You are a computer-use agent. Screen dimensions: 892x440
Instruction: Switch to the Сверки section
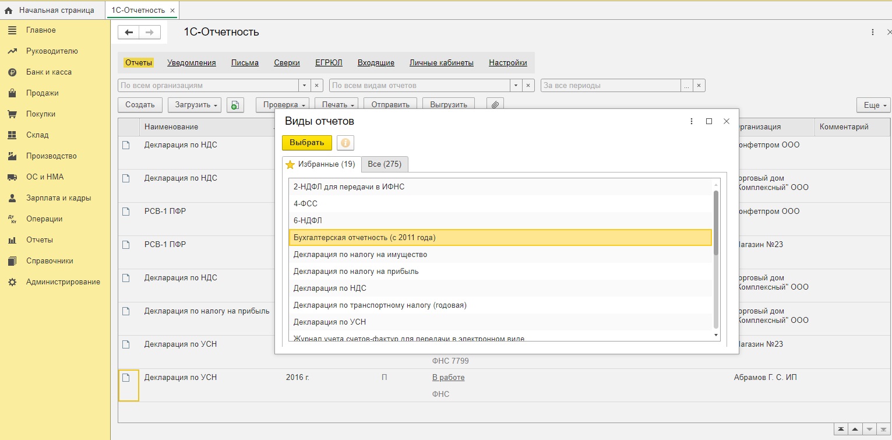287,62
